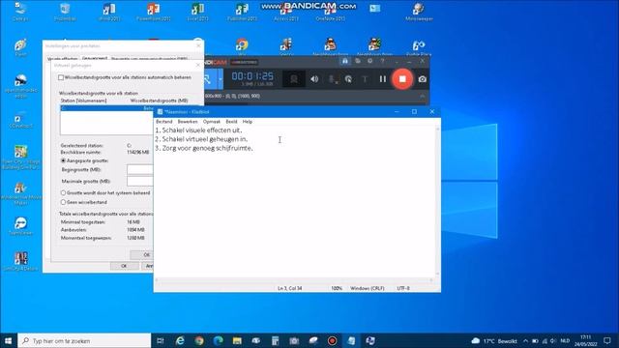Stop the Bandicam recording with the red button

402,79
